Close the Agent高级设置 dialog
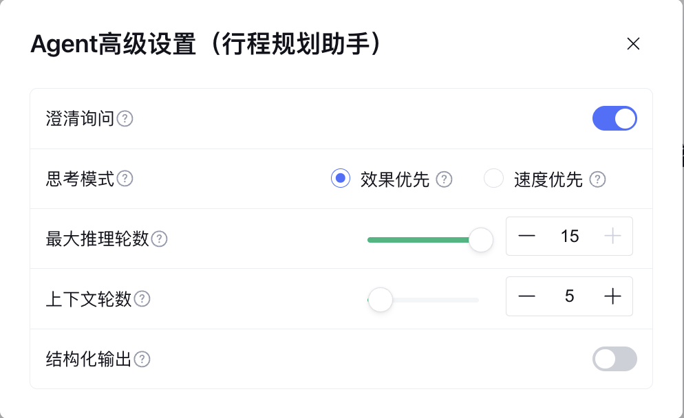The image size is (684, 418). 633,44
